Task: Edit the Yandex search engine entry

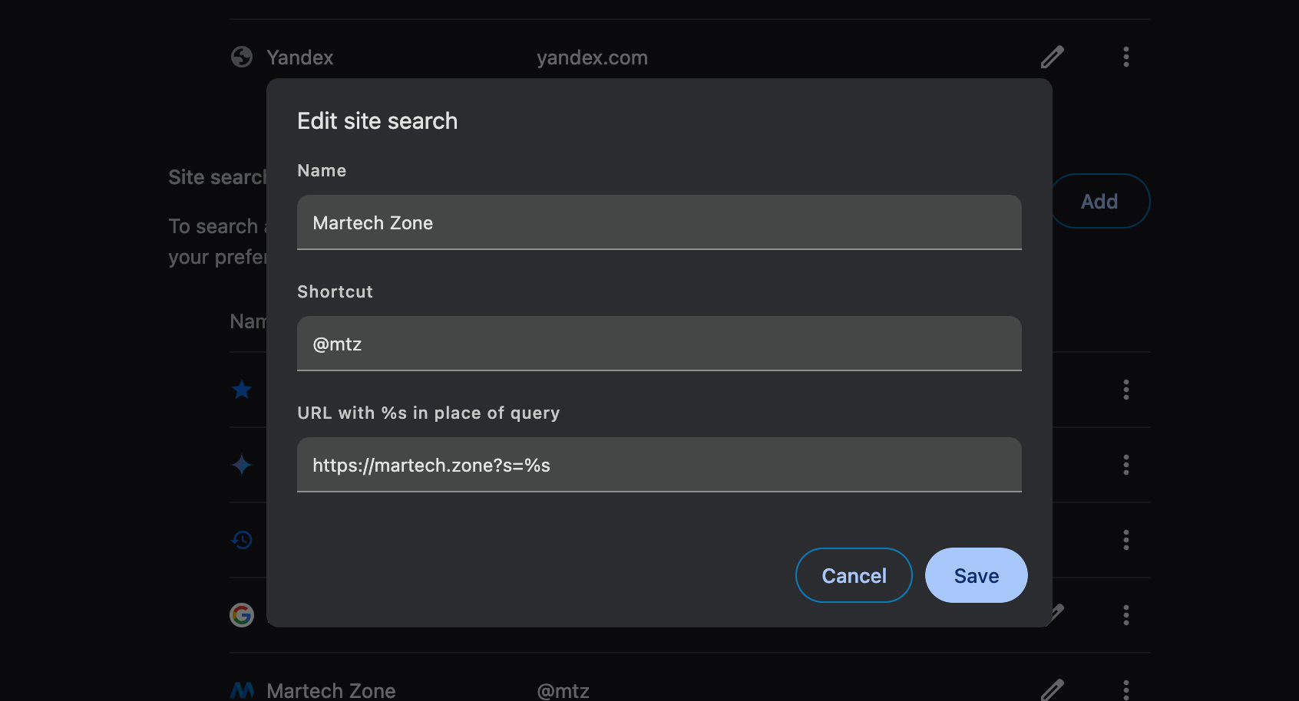Action: tap(1052, 58)
